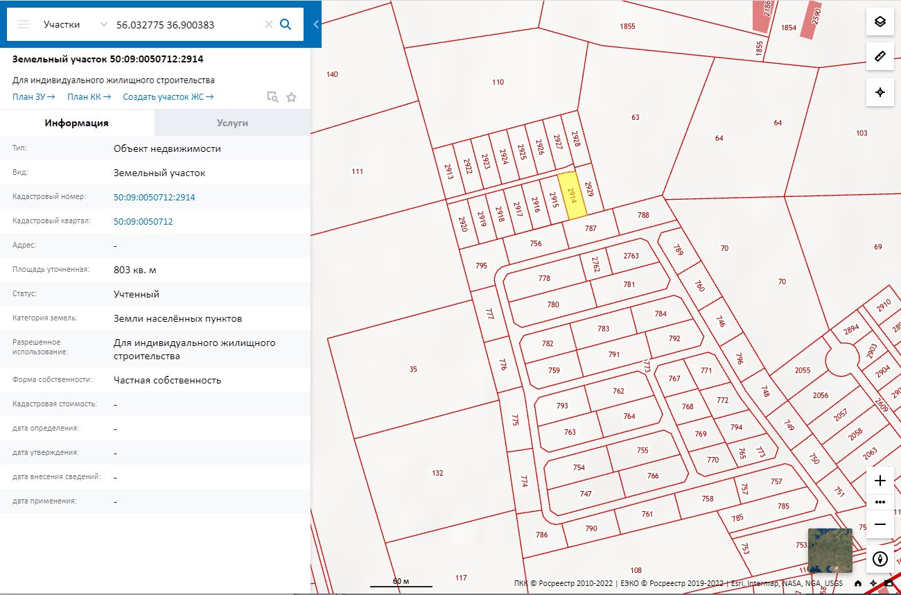Zoom out the map with minus button

880,524
